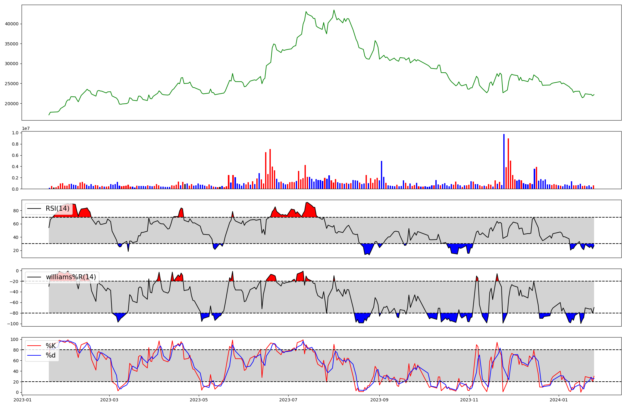Click the black RSI legend line sample
This screenshot has width=626, height=407.
(x=34, y=209)
